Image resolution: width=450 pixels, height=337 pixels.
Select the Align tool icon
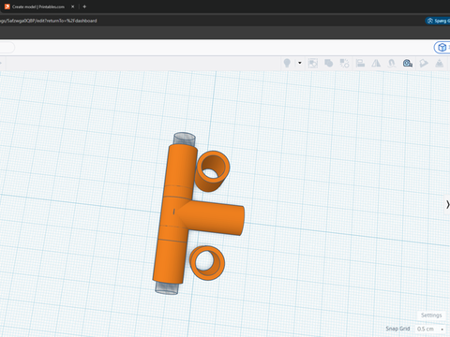[360, 64]
